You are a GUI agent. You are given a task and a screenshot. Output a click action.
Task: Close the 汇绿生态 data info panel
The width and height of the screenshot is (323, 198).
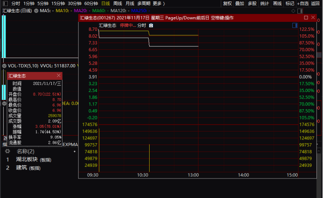[x=58, y=75]
